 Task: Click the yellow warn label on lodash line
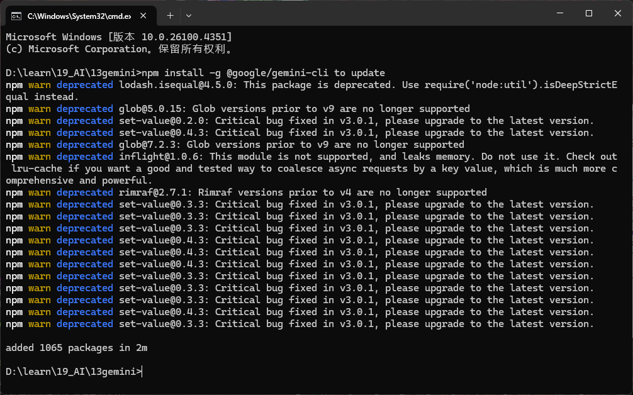coord(39,84)
